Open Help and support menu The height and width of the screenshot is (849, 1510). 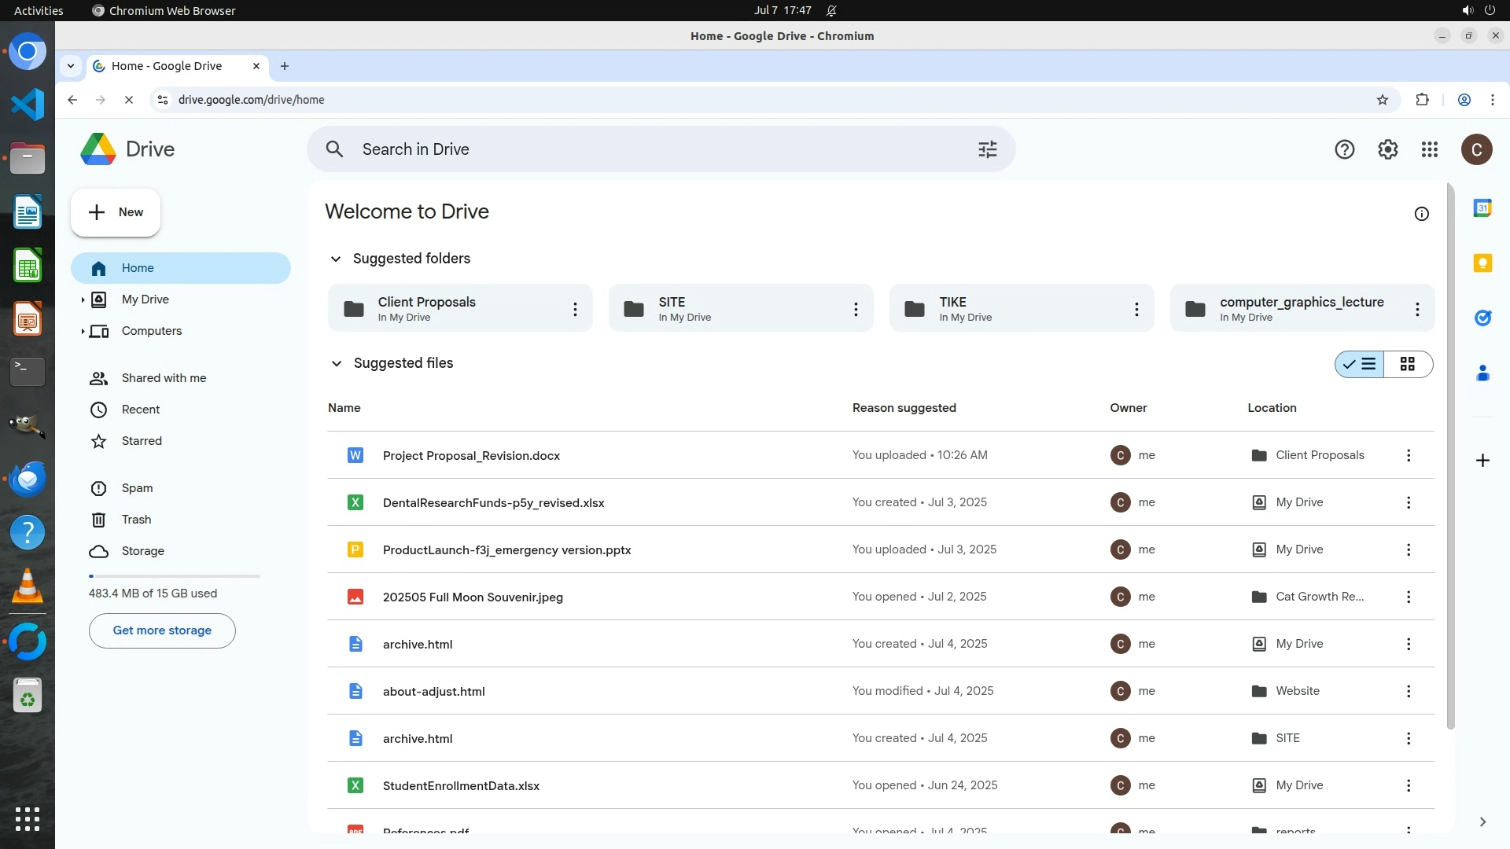click(x=1344, y=149)
